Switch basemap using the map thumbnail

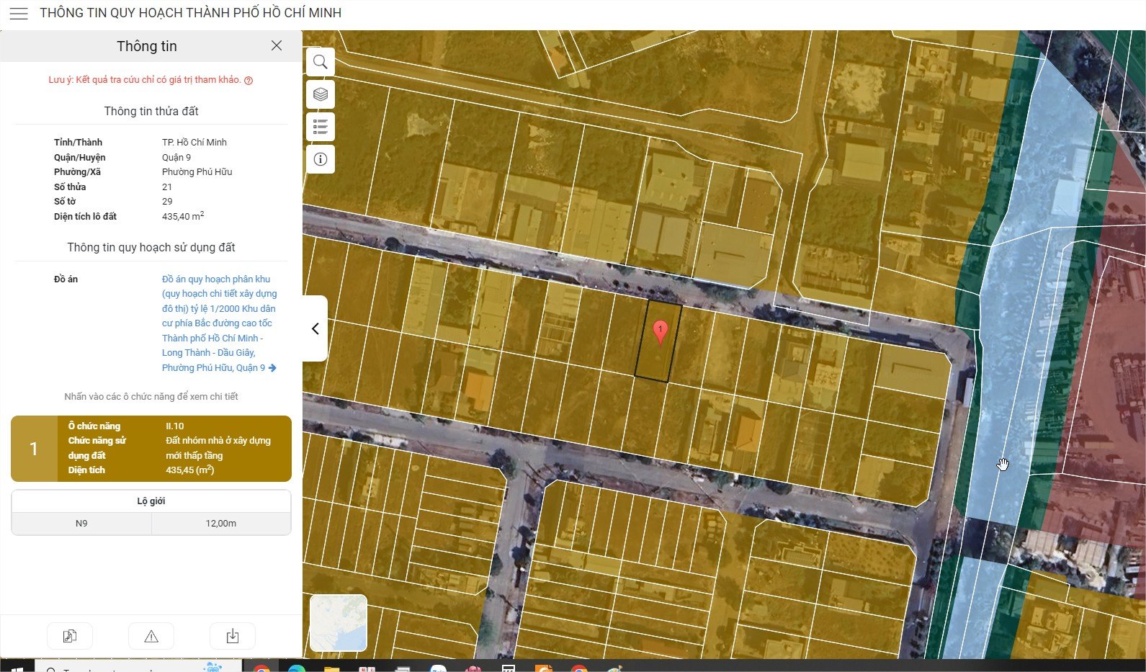[339, 623]
